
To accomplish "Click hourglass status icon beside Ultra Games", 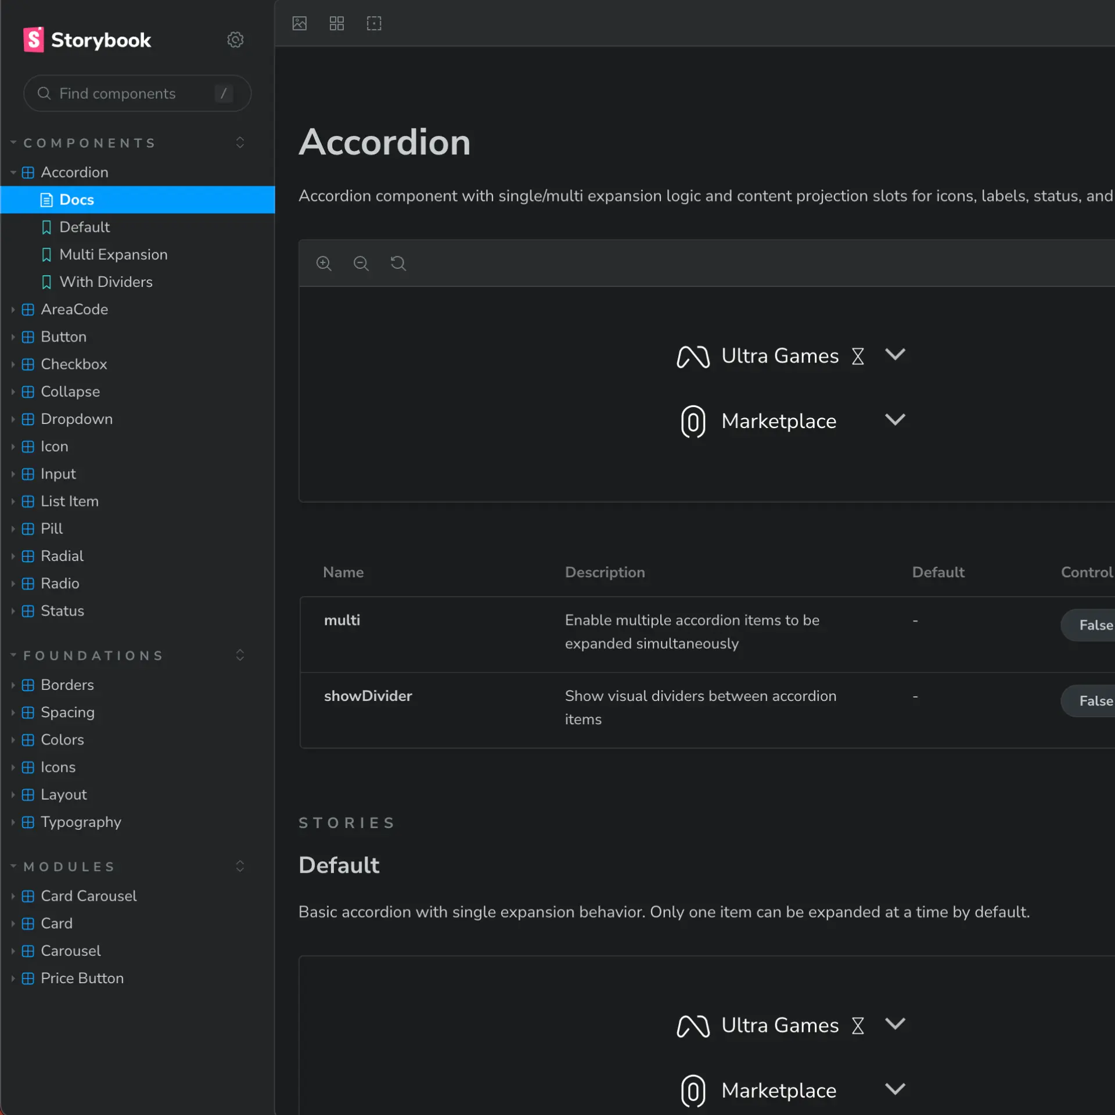I will click(x=858, y=356).
